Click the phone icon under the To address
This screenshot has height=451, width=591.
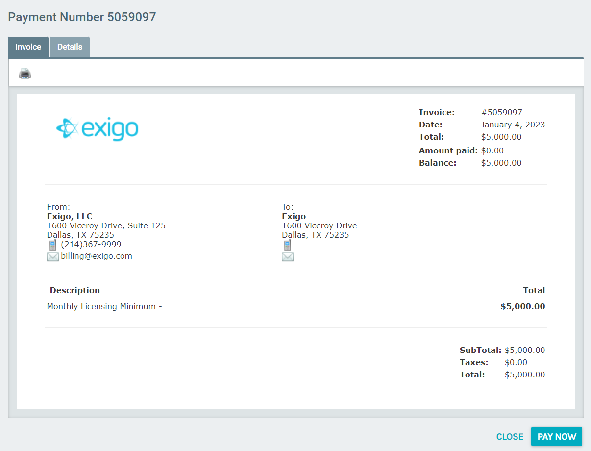pyautogui.click(x=287, y=245)
